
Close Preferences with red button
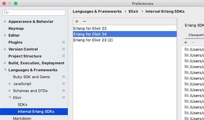click(x=4, y=4)
